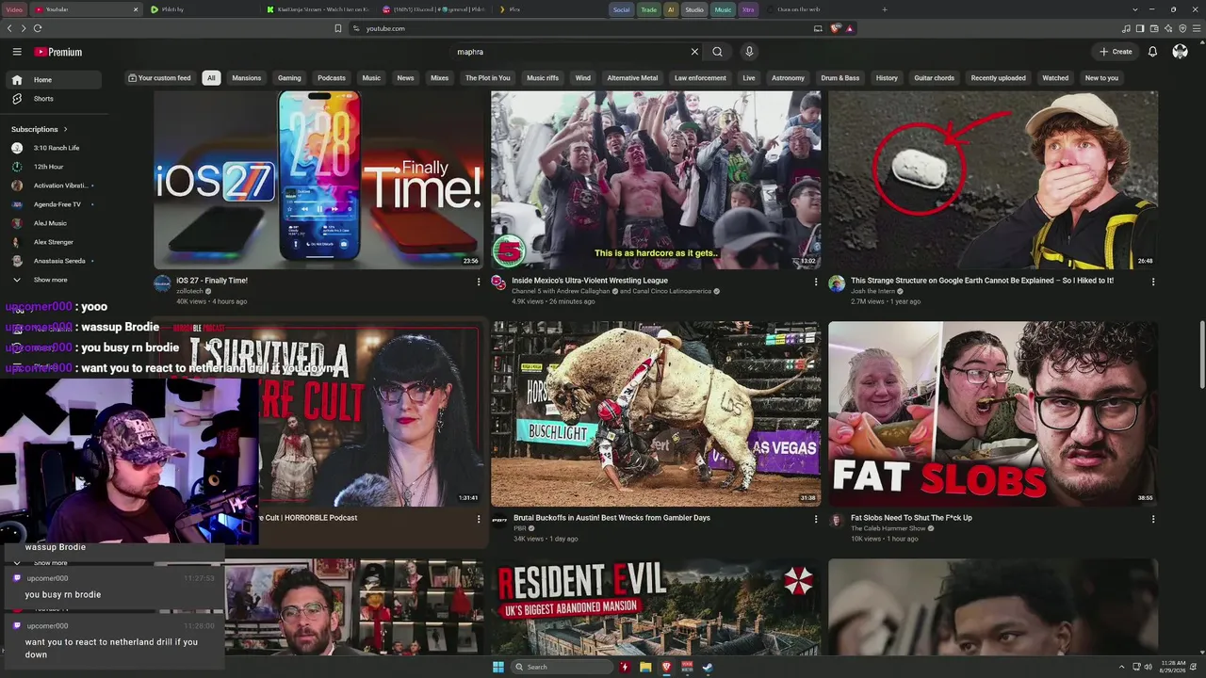Open YouTube notifications bell
This screenshot has width=1206, height=678.
1152,52
